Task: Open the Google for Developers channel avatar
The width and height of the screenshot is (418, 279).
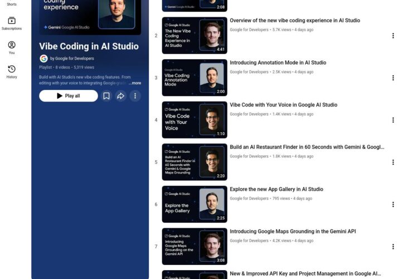Action: coord(43,59)
